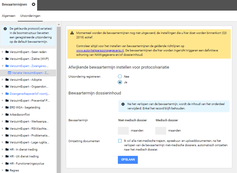Enter months for Niet medisch dossier
The width and height of the screenshot is (237, 173).
[x=123, y=131]
